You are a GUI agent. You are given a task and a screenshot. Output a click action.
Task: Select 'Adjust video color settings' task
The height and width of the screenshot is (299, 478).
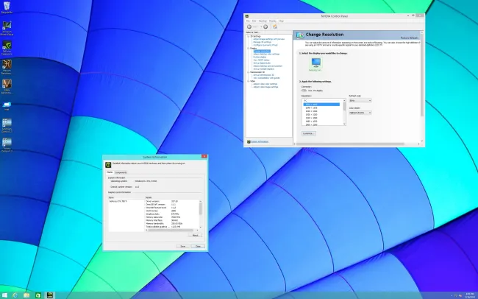tap(265, 84)
